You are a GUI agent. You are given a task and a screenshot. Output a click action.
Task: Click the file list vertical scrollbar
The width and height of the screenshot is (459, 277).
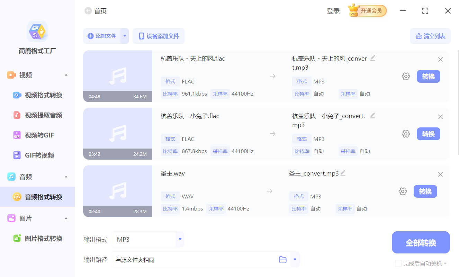[458, 103]
